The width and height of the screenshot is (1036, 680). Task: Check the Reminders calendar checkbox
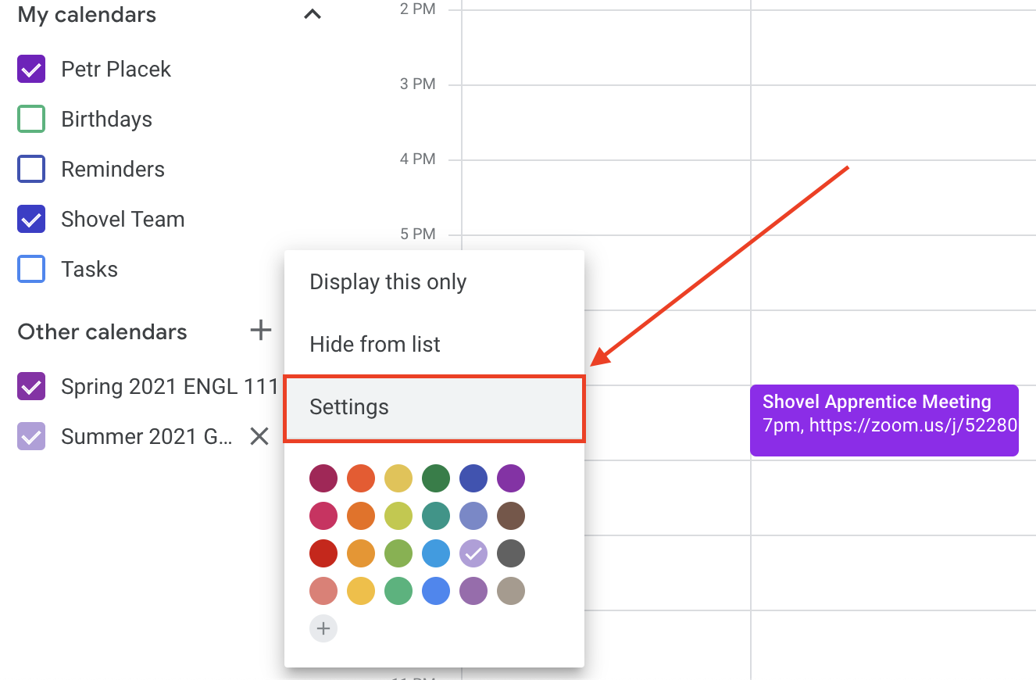click(x=31, y=169)
